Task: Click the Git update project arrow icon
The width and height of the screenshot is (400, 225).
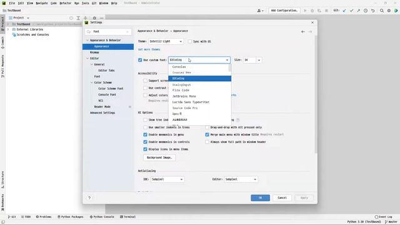Action: (x=344, y=11)
